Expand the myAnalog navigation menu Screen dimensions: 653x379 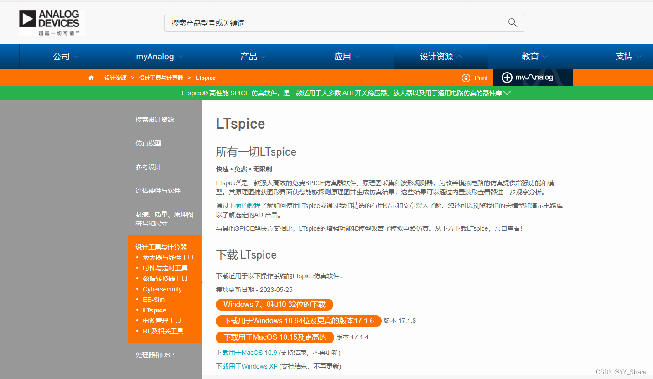[x=160, y=57]
